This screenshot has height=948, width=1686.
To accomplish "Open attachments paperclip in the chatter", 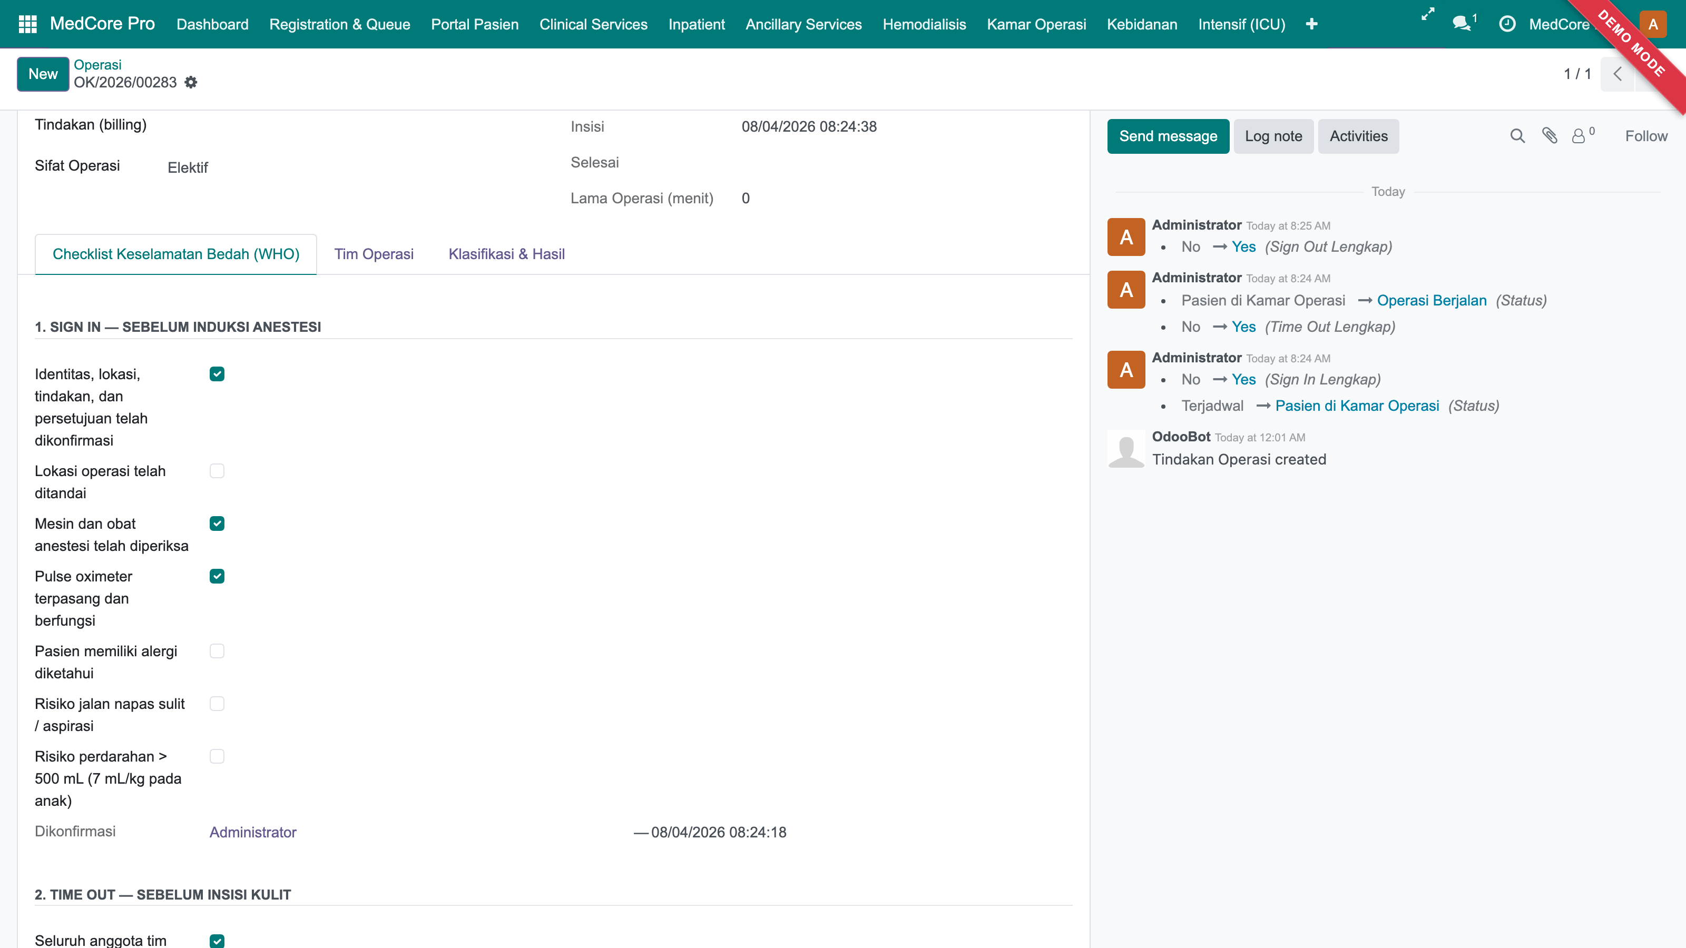I will coord(1549,135).
